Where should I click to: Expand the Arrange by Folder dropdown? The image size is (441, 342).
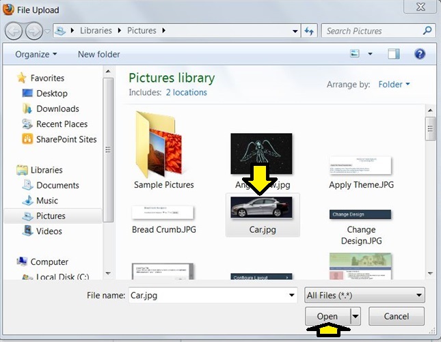pos(394,85)
